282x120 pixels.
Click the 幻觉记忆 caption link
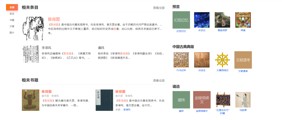pyautogui.click(x=181, y=31)
